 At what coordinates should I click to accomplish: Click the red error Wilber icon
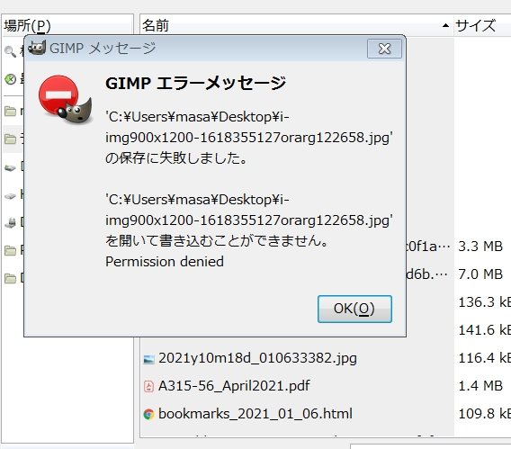(x=65, y=100)
